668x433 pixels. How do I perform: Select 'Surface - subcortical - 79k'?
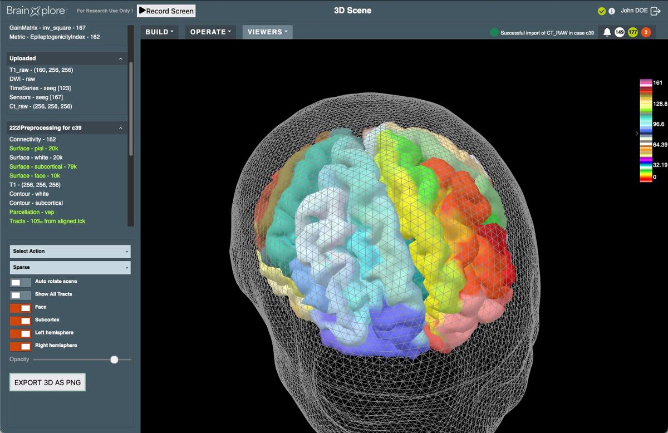coord(43,166)
